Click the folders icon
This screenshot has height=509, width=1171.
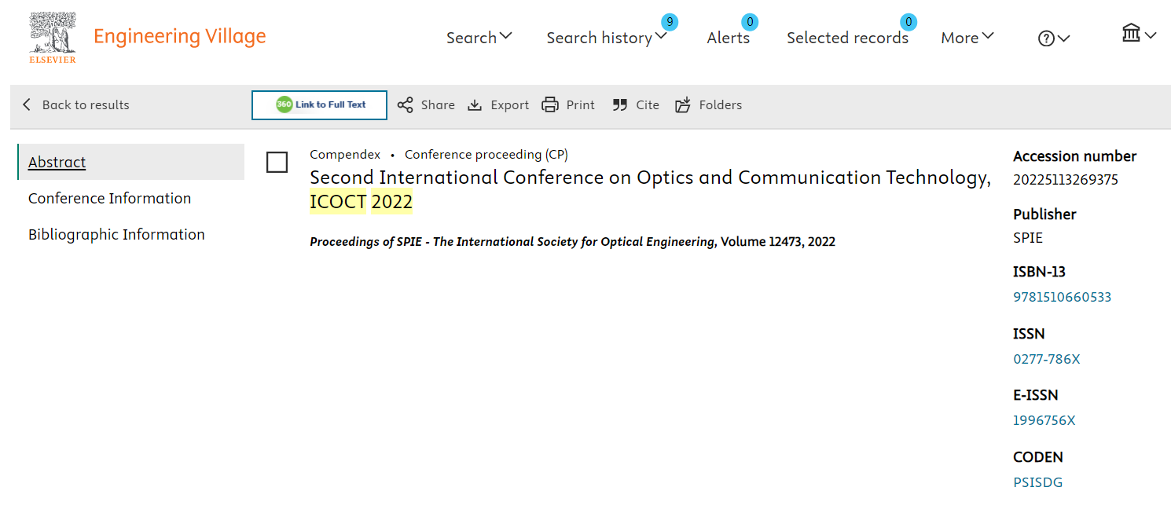[683, 105]
